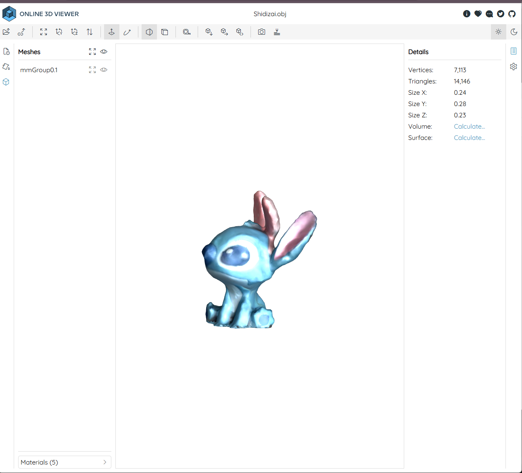Image resolution: width=522 pixels, height=473 pixels.
Task: Hide the mmGroup0.1 mesh
Action: 104,70
